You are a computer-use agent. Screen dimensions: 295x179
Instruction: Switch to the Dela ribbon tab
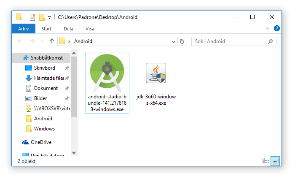pyautogui.click(x=68, y=29)
